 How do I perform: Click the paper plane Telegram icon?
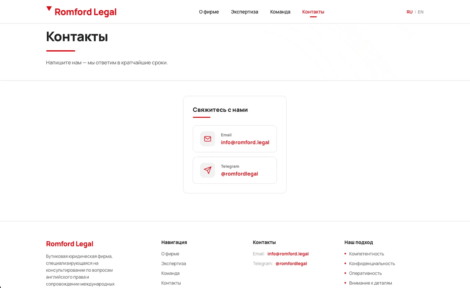click(x=207, y=170)
